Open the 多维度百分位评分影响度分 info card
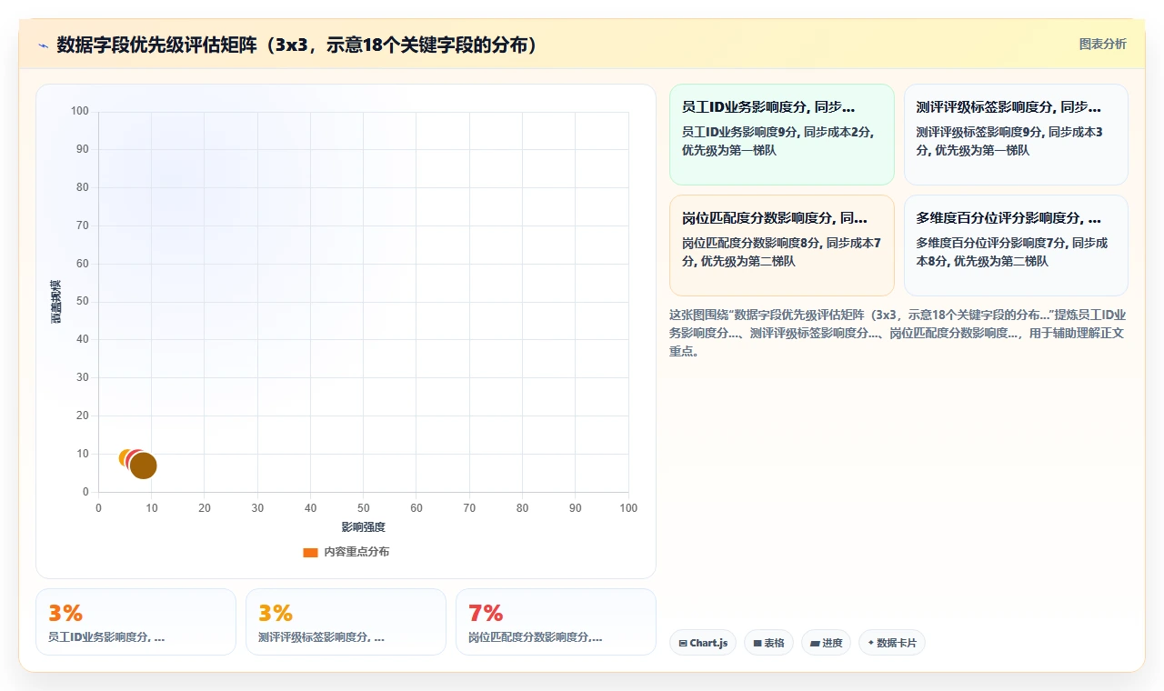This screenshot has width=1164, height=691. [x=1016, y=245]
